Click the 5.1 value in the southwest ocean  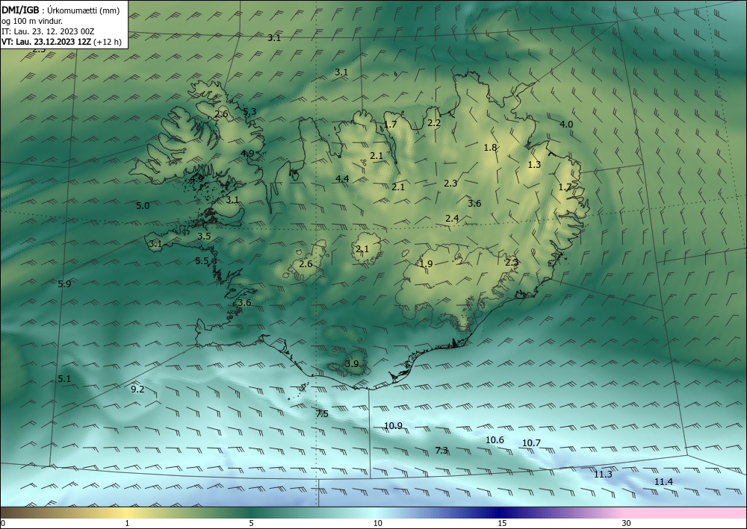64,379
